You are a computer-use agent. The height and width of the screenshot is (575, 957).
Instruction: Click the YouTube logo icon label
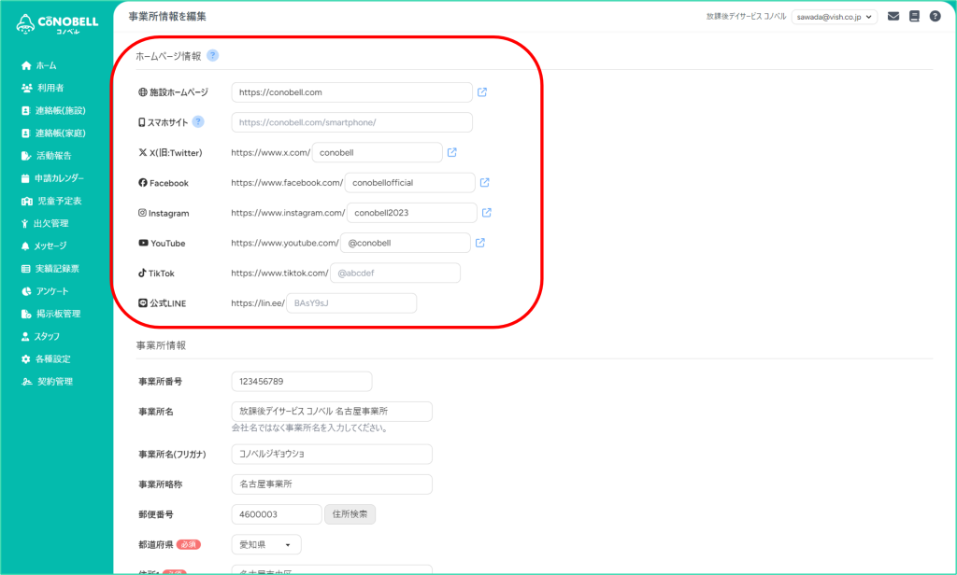tap(143, 243)
